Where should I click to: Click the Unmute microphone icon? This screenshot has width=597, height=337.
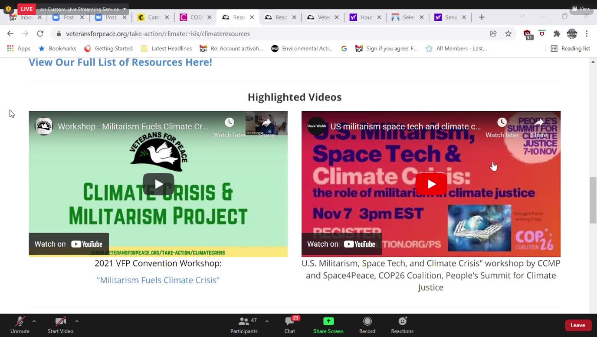point(20,321)
